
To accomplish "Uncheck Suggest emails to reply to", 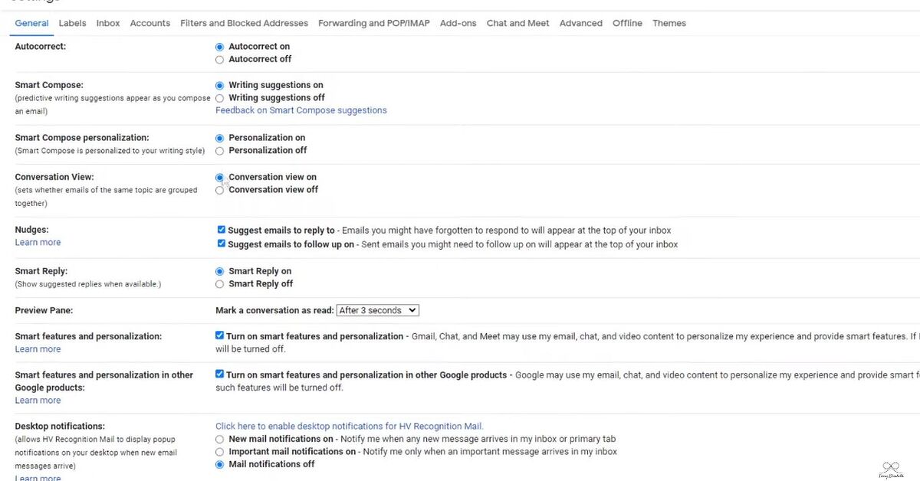I will click(x=221, y=229).
